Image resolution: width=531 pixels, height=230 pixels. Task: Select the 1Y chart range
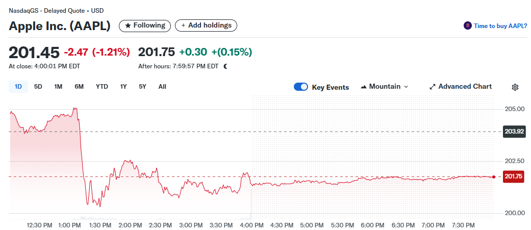pyautogui.click(x=123, y=87)
